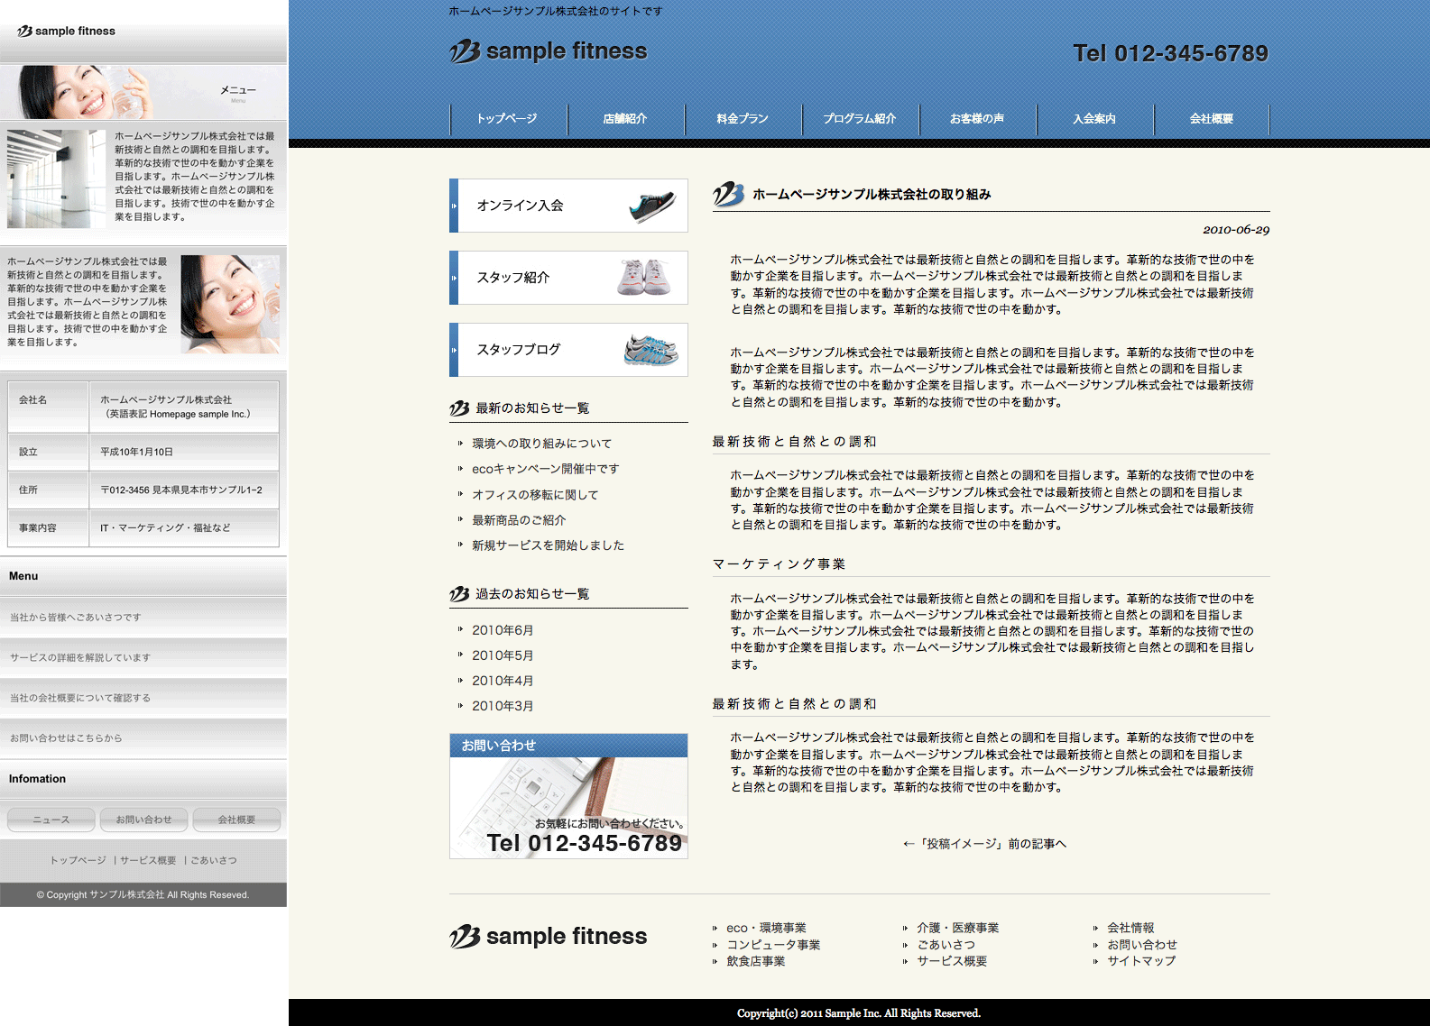This screenshot has height=1026, width=1430.
Task: Open the 2010年6月 archive link
Action: pyautogui.click(x=503, y=630)
